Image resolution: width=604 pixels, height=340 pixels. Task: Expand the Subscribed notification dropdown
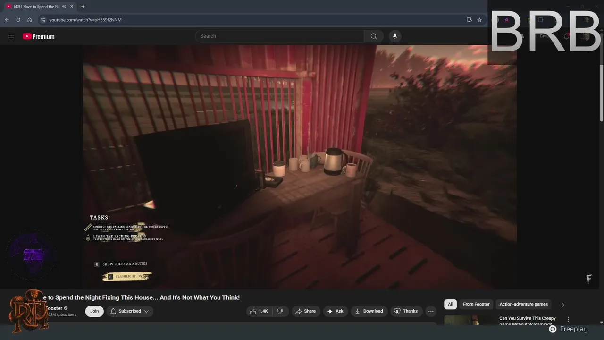pos(130,311)
